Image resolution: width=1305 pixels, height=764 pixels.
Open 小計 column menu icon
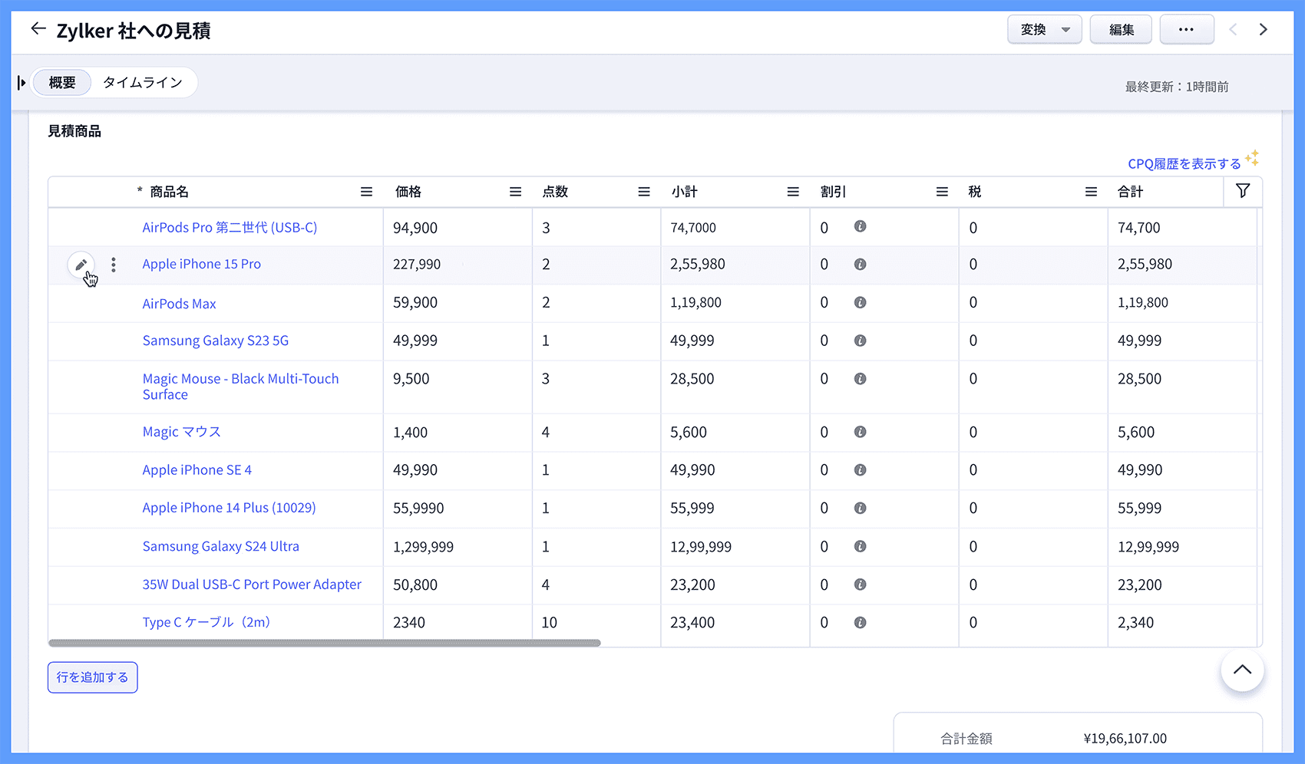tap(793, 192)
